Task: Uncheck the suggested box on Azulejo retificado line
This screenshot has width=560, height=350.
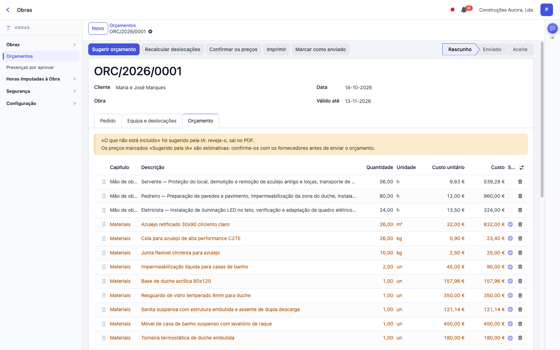Action: (x=510, y=224)
